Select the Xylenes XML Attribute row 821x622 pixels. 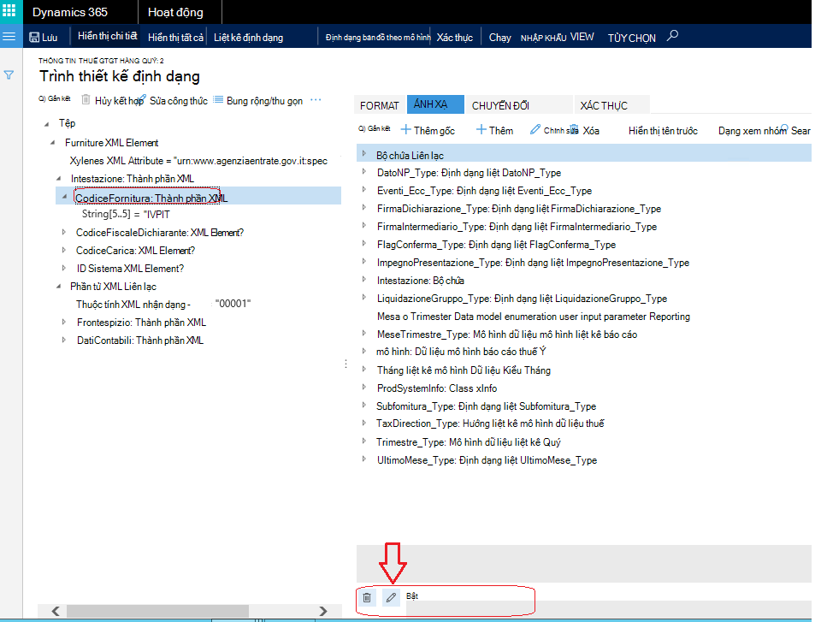click(x=198, y=161)
